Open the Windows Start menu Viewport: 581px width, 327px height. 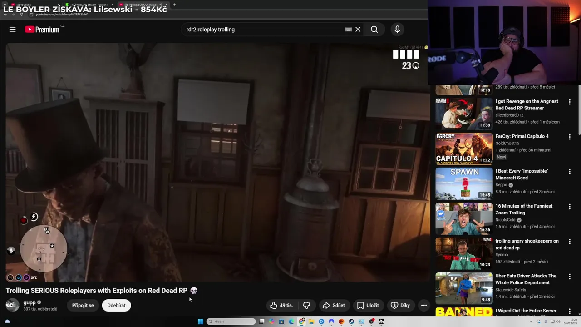[x=201, y=322]
